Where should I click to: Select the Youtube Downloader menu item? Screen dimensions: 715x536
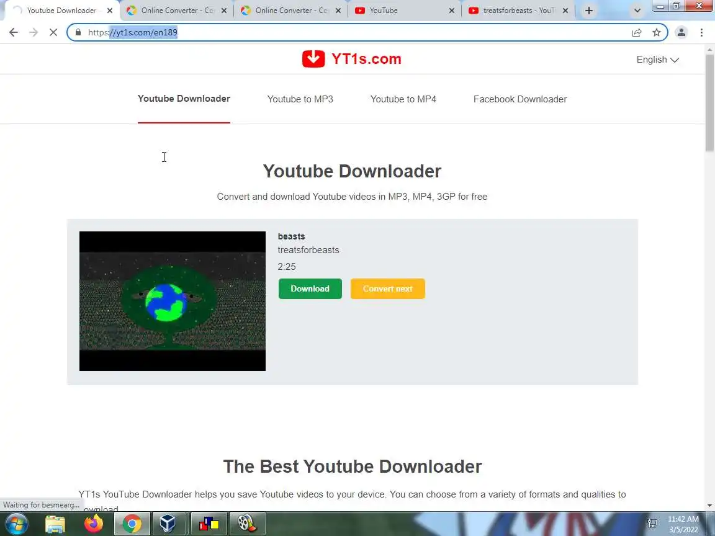tap(184, 99)
